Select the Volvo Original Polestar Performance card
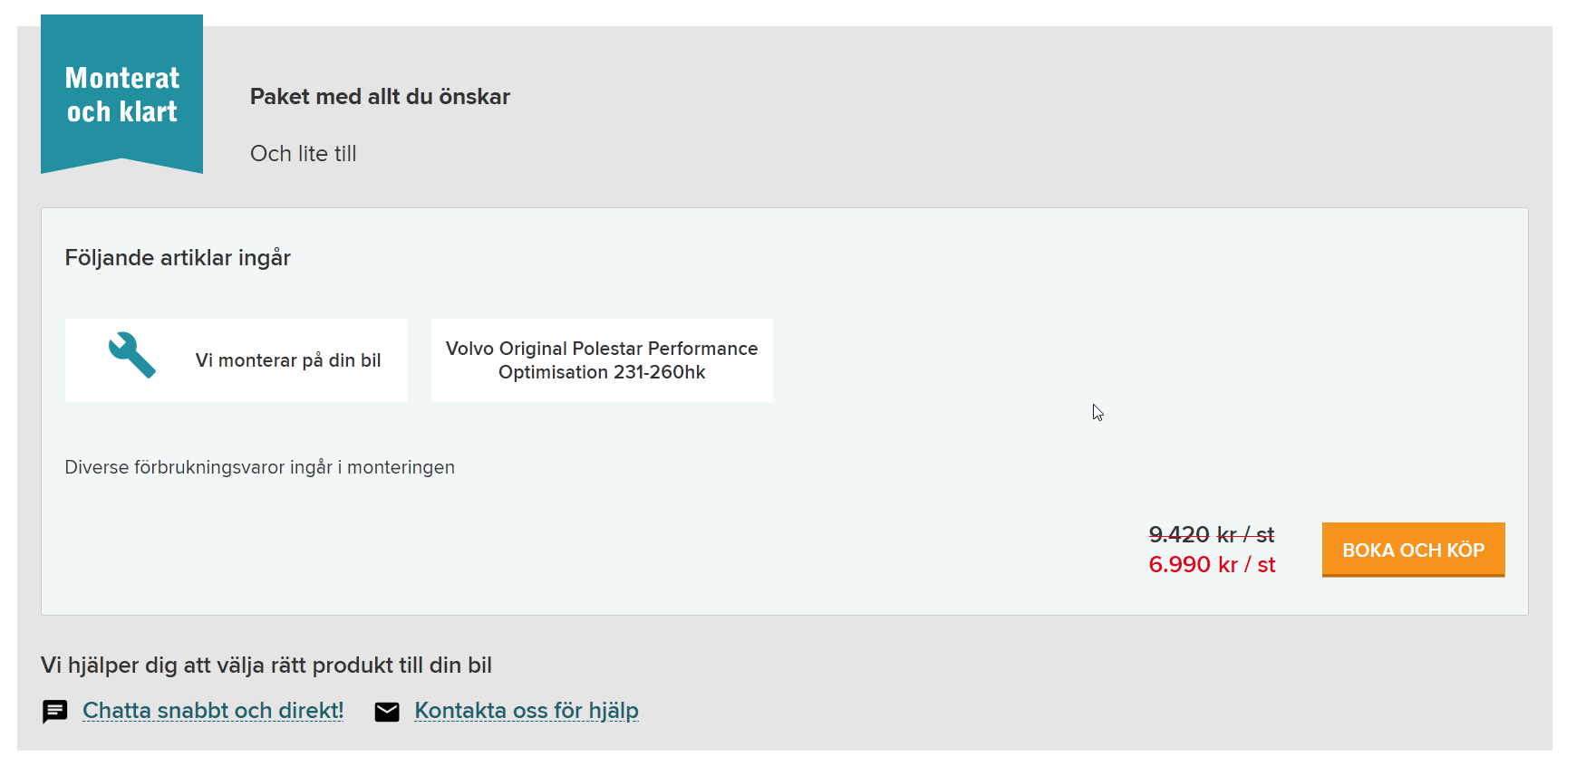Screen dimensions: 1576x766 (602, 360)
